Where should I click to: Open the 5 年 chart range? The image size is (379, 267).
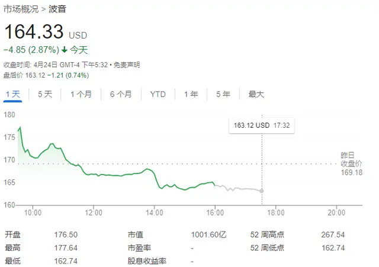223,94
